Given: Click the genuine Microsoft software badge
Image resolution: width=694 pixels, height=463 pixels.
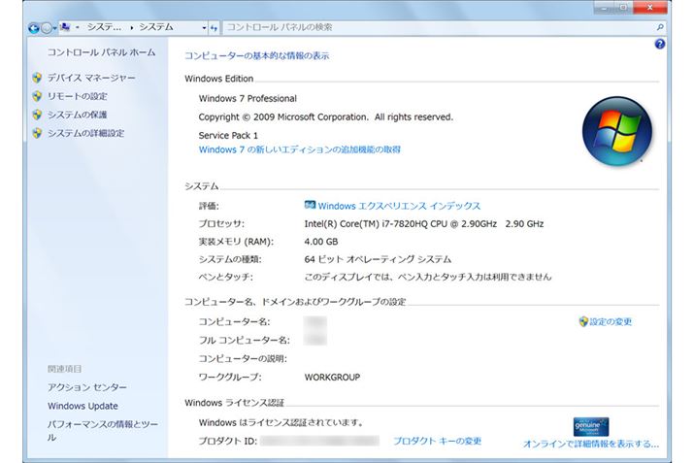Looking at the screenshot, I should (x=590, y=426).
